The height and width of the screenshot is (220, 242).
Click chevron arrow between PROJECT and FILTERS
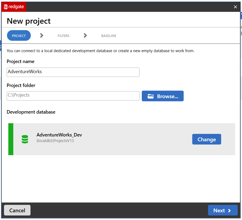[42, 35]
